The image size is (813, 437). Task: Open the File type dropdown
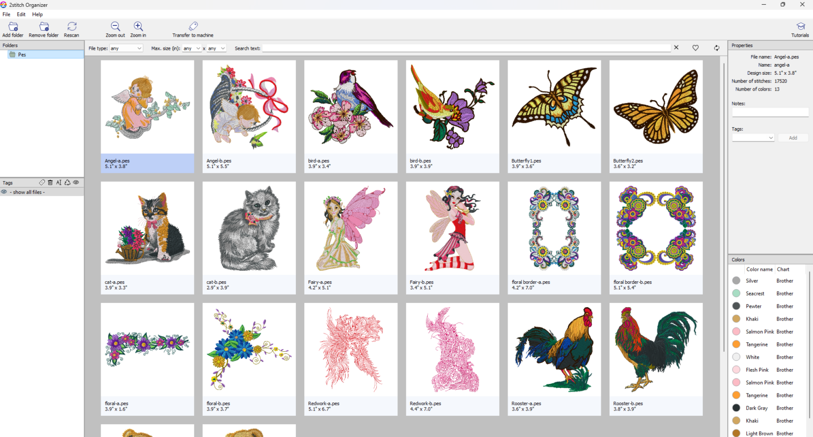click(x=126, y=48)
